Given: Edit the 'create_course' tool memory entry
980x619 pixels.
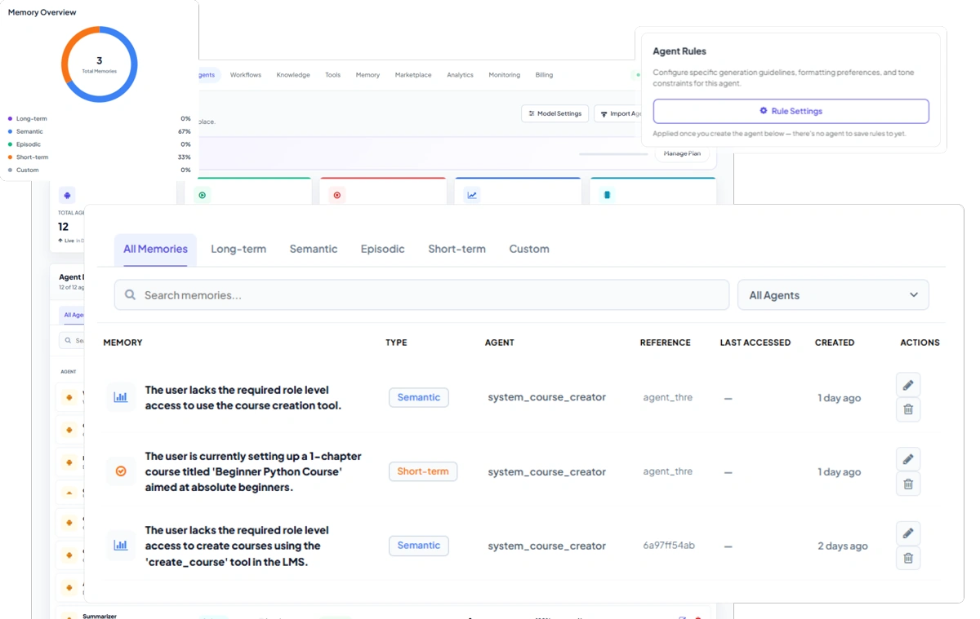Looking at the screenshot, I should (908, 533).
